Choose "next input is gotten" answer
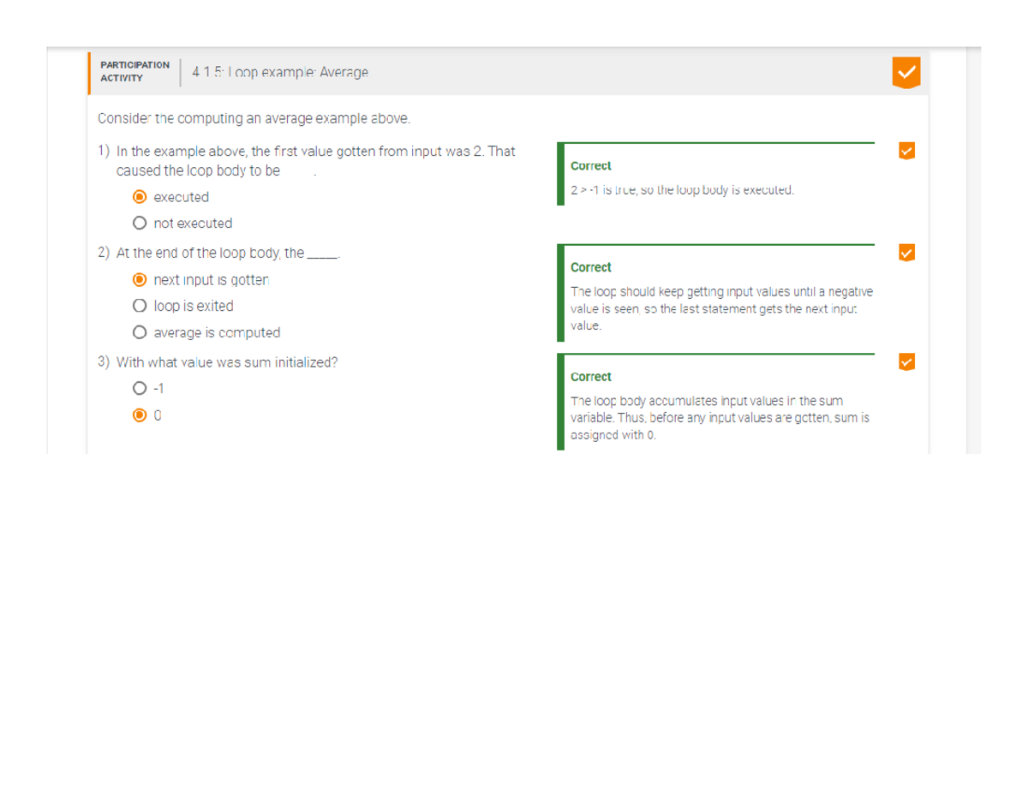This screenshot has height=794, width=1028. tap(140, 279)
